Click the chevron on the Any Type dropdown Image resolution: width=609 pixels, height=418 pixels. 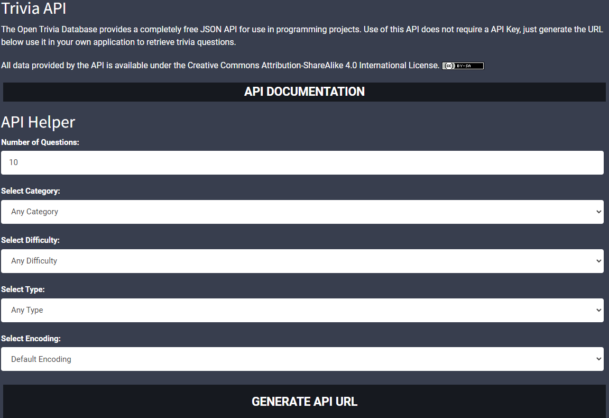click(x=599, y=310)
